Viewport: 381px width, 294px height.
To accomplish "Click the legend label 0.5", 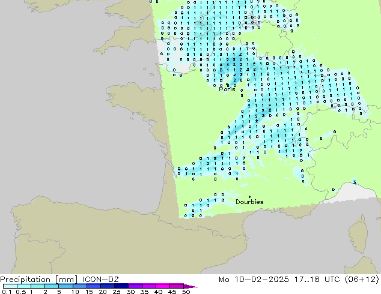I will pyautogui.click(x=21, y=292).
